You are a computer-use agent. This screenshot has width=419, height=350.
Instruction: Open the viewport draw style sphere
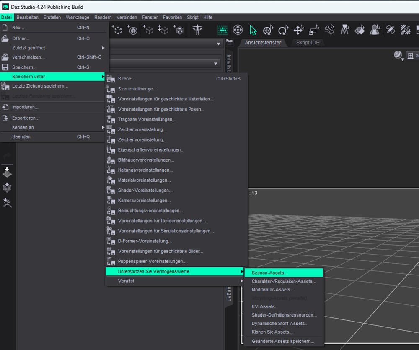(398, 56)
